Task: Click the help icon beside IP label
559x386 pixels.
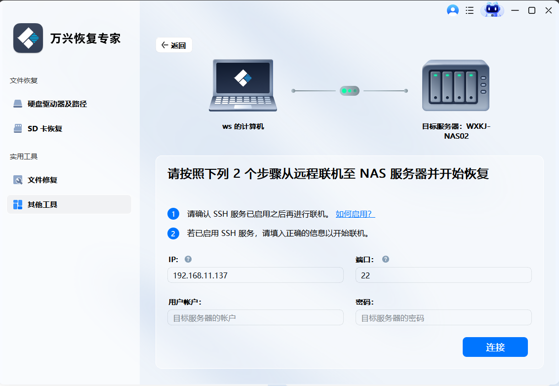Action: point(188,259)
